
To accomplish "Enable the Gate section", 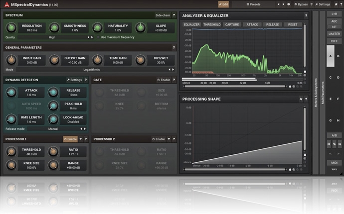I will point(164,80).
